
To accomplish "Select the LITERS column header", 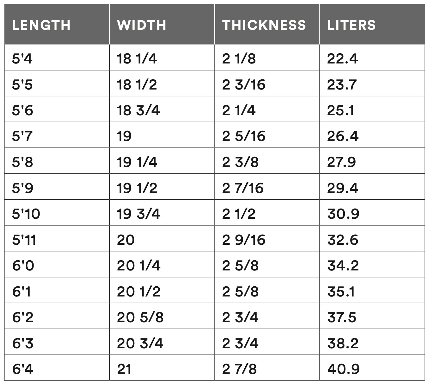I will (x=351, y=25).
